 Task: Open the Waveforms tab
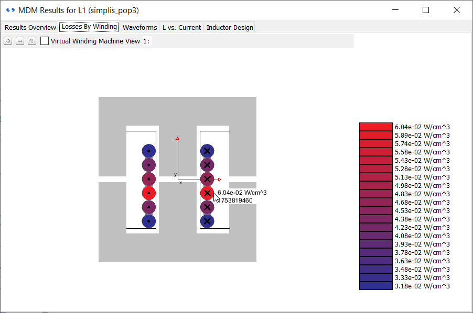(x=139, y=27)
